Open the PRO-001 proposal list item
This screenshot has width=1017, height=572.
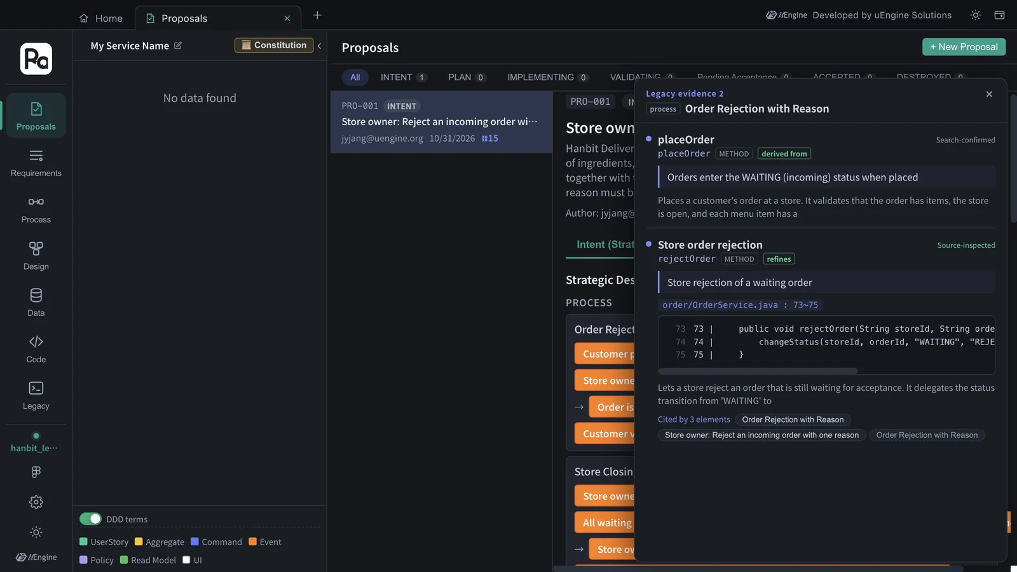click(441, 121)
